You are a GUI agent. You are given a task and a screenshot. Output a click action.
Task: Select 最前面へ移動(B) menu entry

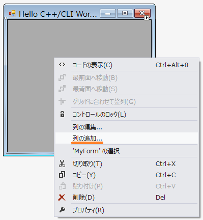point(127,78)
